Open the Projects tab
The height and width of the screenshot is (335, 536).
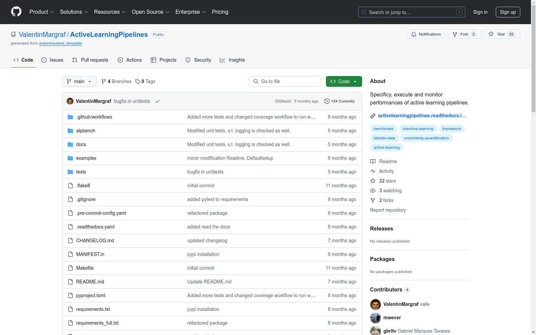(163, 60)
